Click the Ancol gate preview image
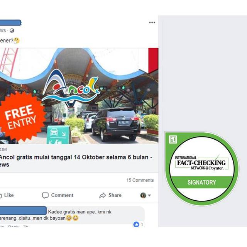Viewport: 247px width, 247px height. [79, 96]
